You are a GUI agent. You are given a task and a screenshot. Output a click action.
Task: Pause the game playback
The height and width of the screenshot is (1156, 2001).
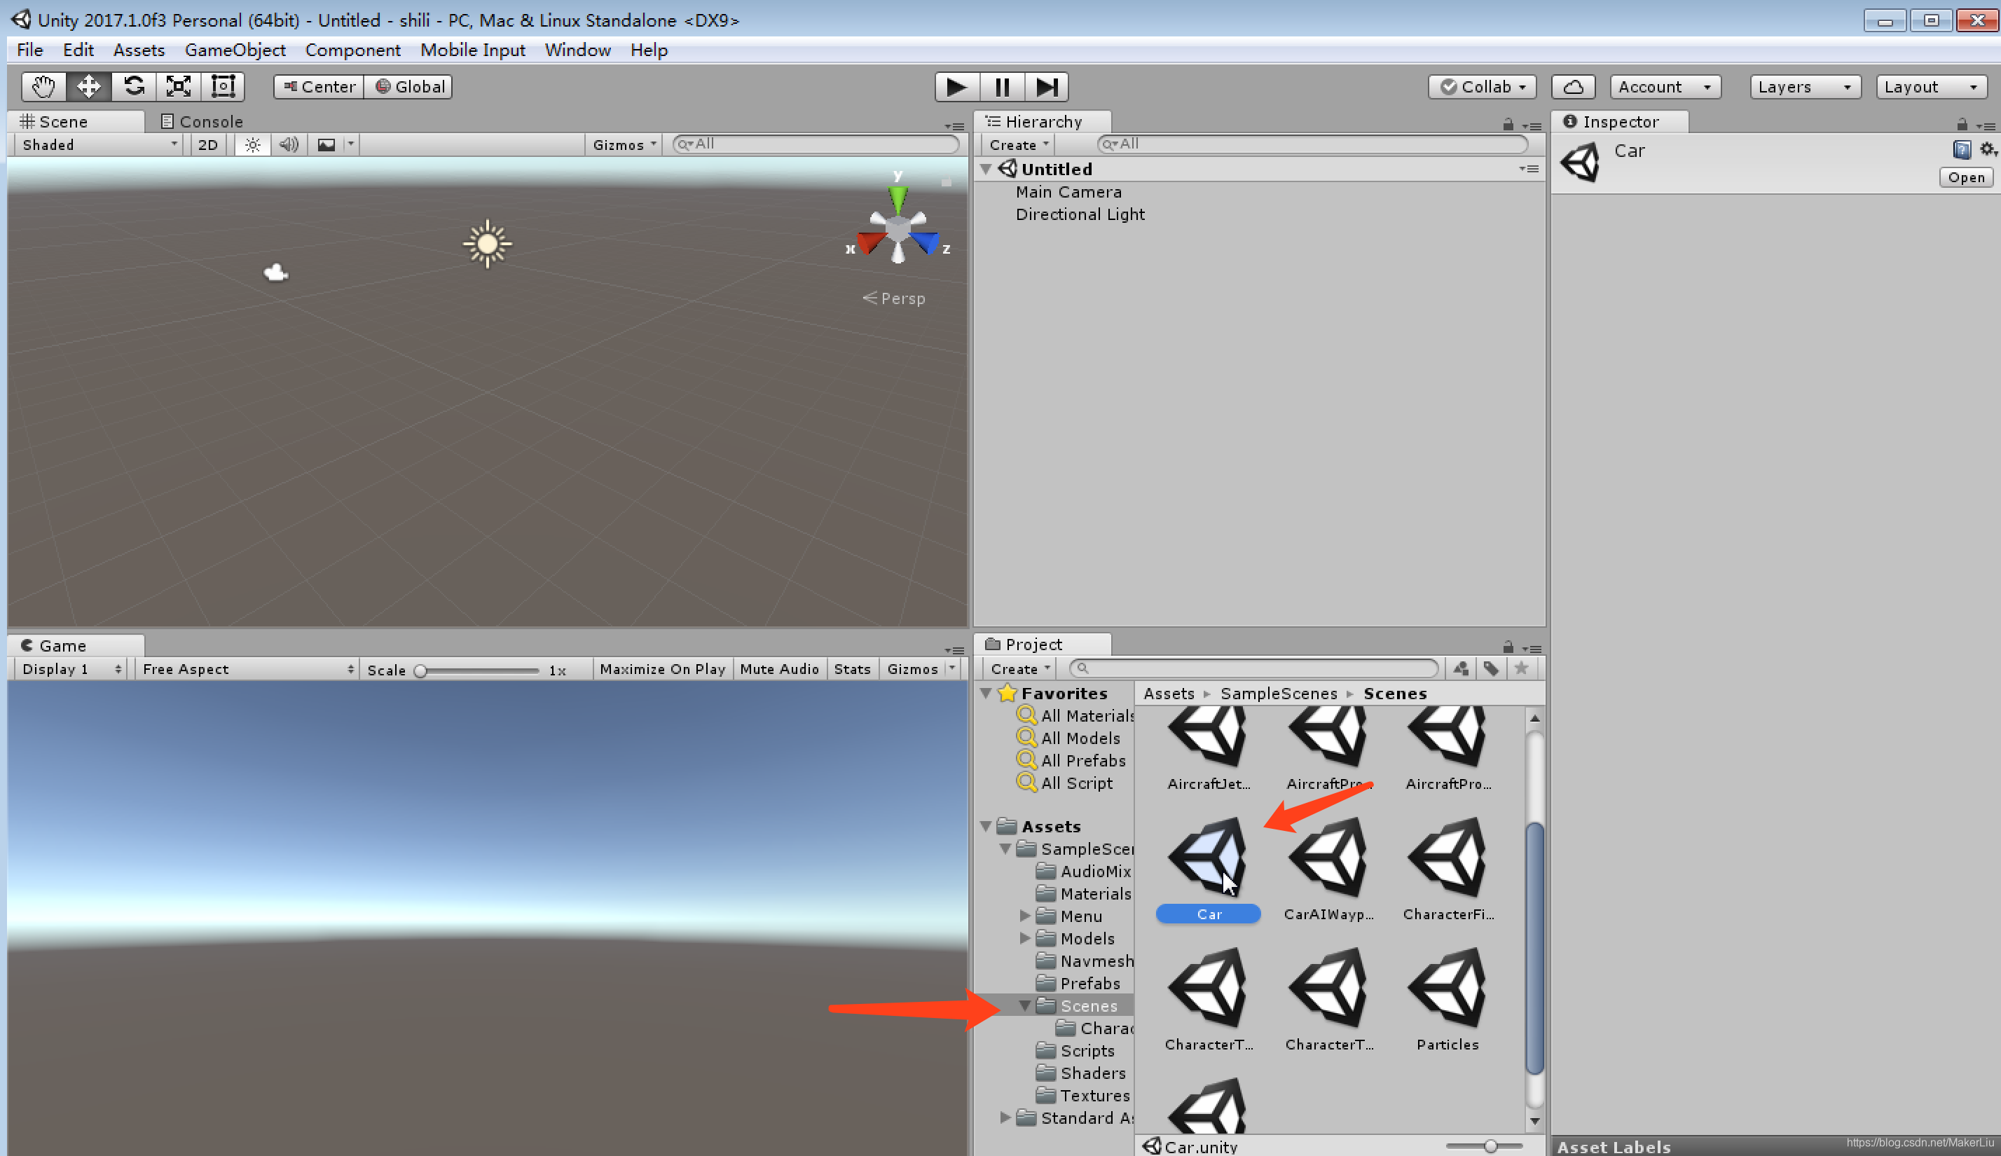pyautogui.click(x=1002, y=87)
